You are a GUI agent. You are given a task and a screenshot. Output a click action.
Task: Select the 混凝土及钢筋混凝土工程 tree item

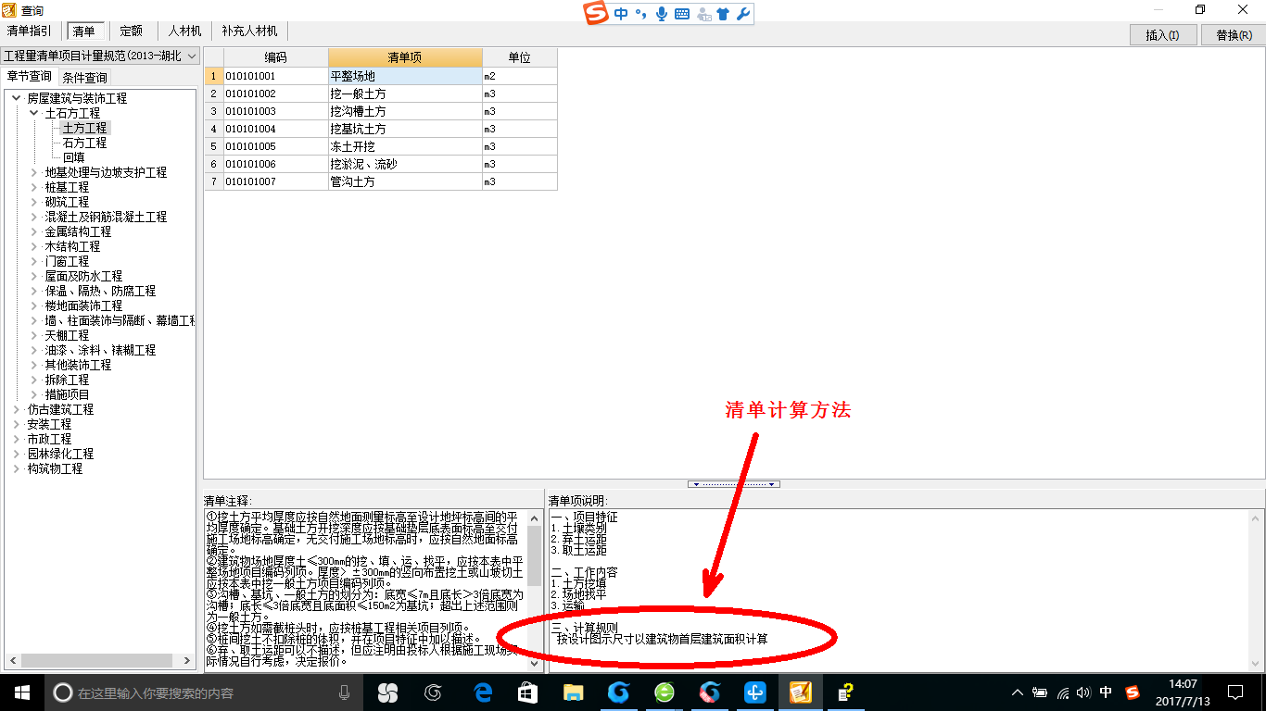(106, 217)
